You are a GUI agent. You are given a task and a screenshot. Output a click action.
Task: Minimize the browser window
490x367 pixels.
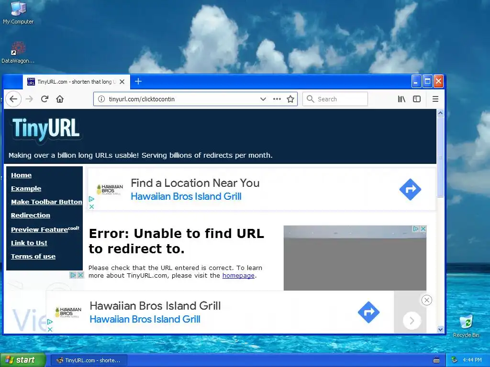416,81
